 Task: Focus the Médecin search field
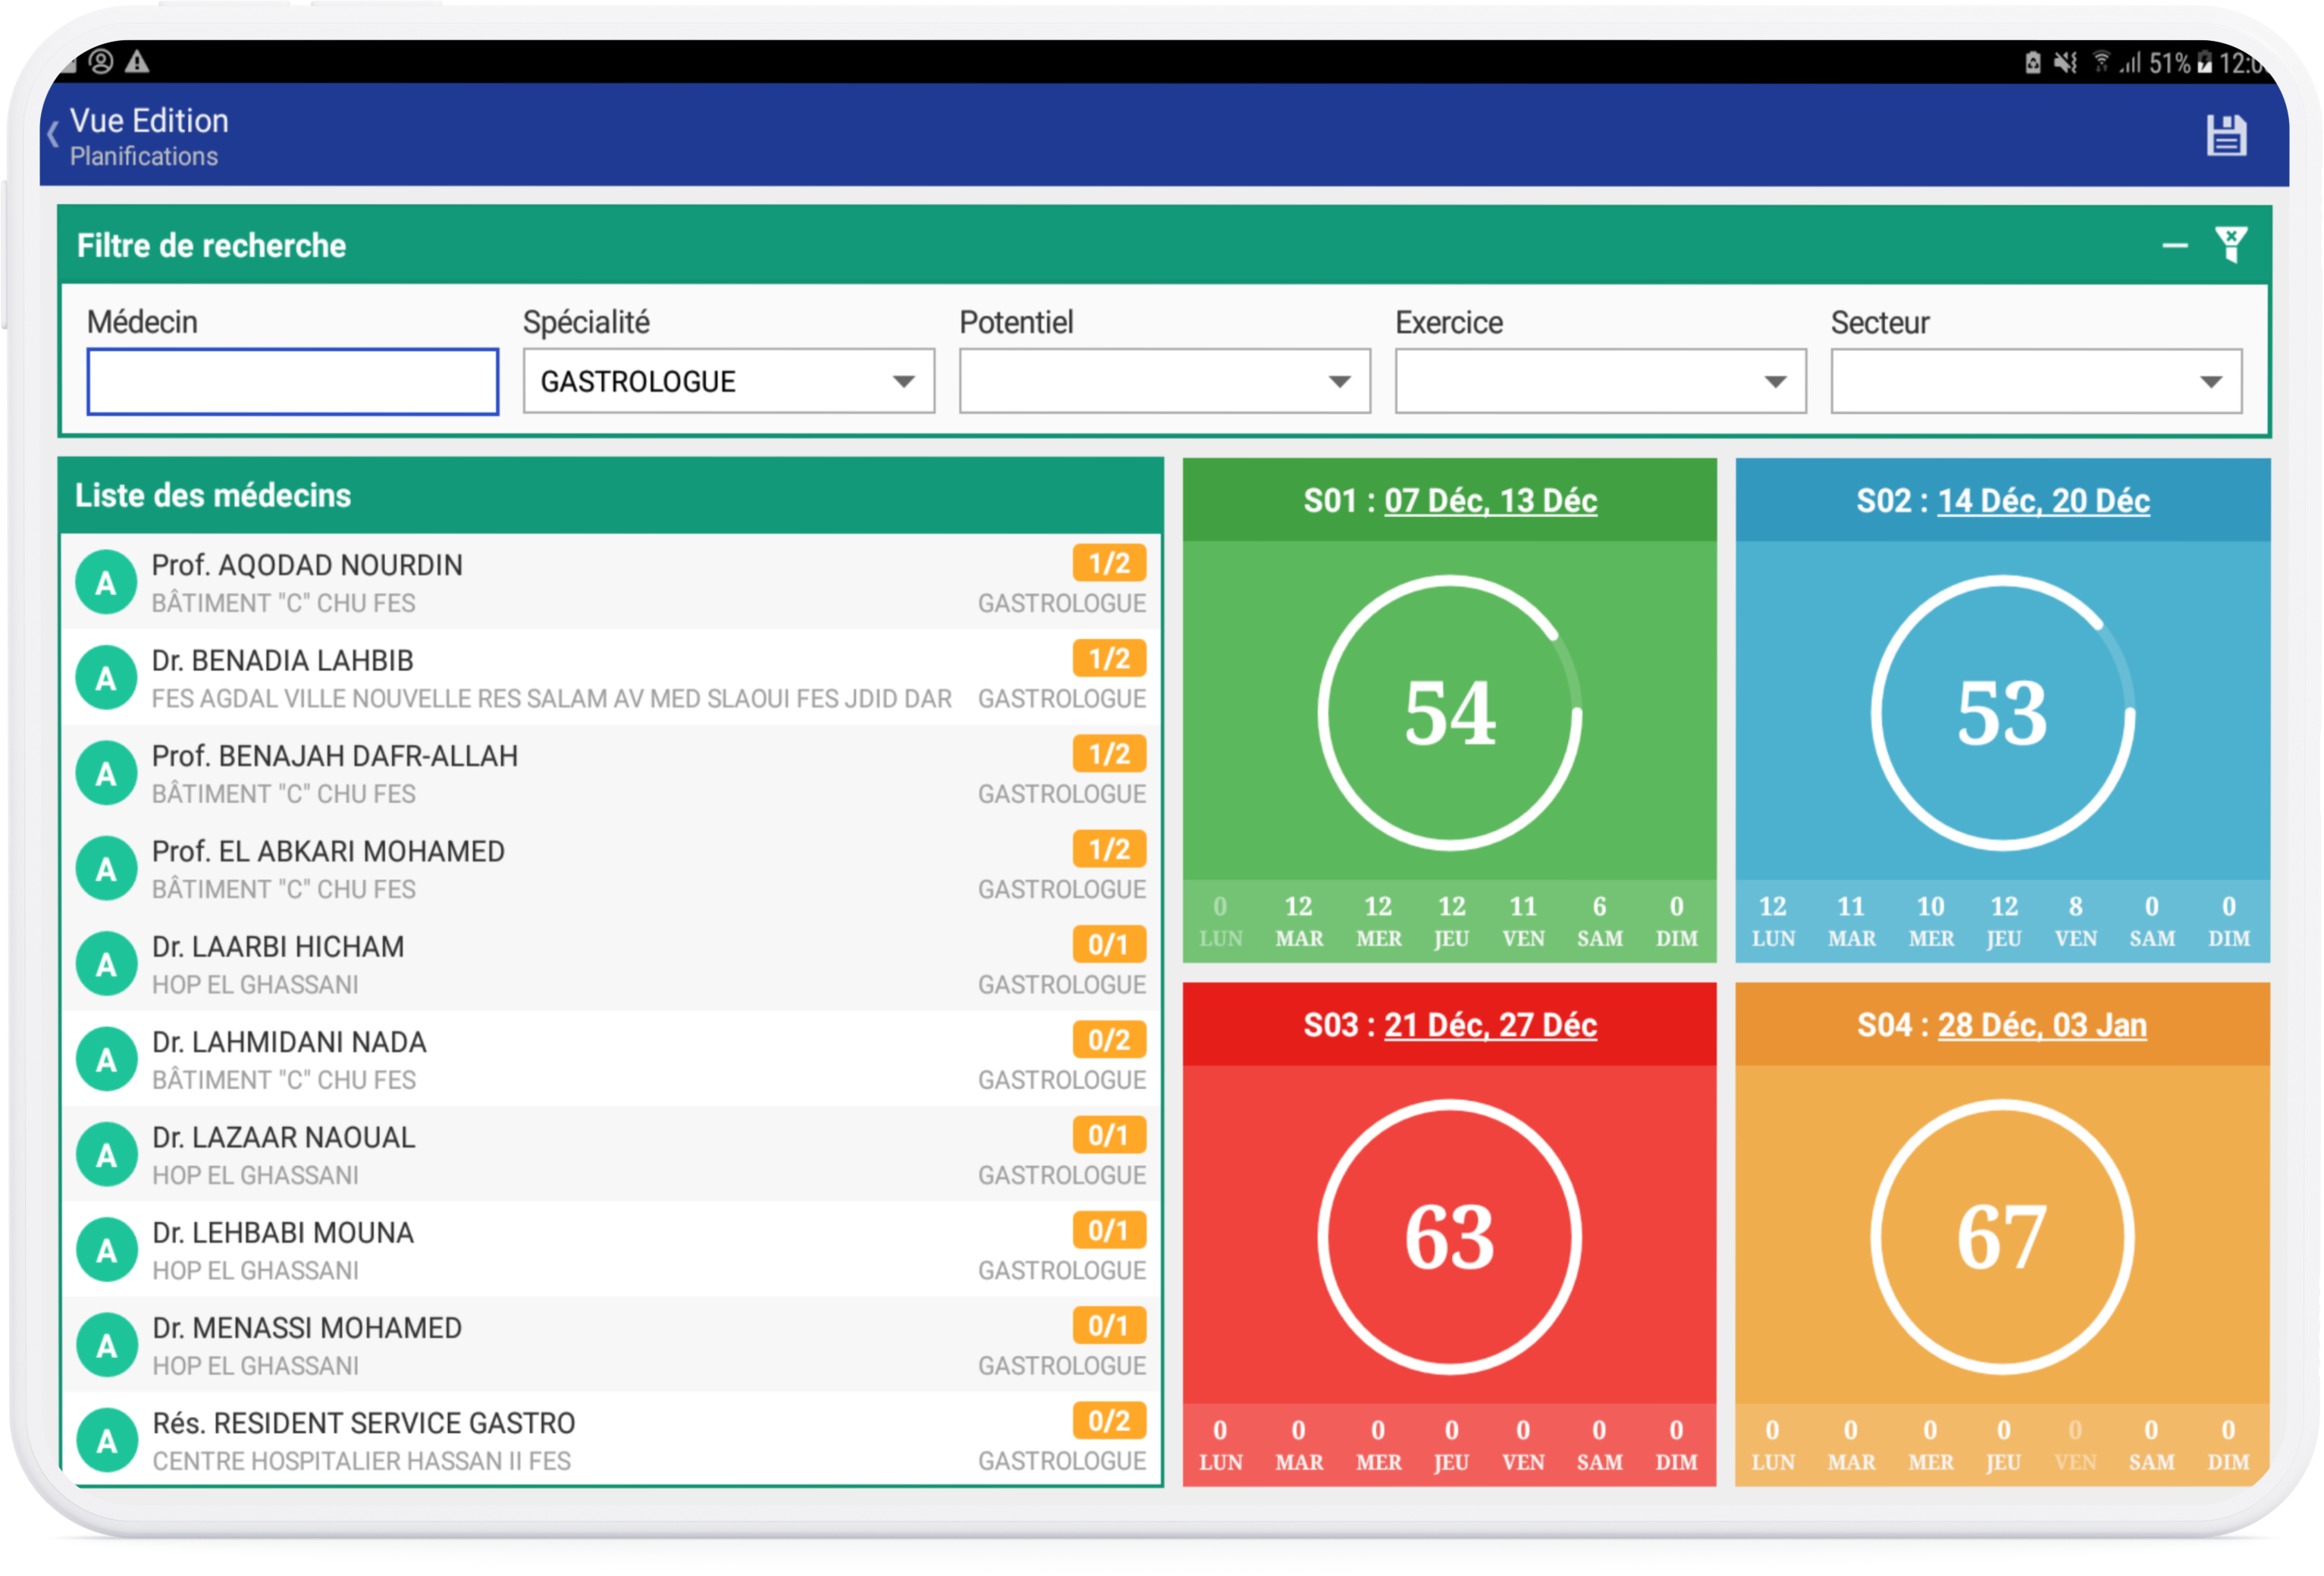(x=293, y=381)
